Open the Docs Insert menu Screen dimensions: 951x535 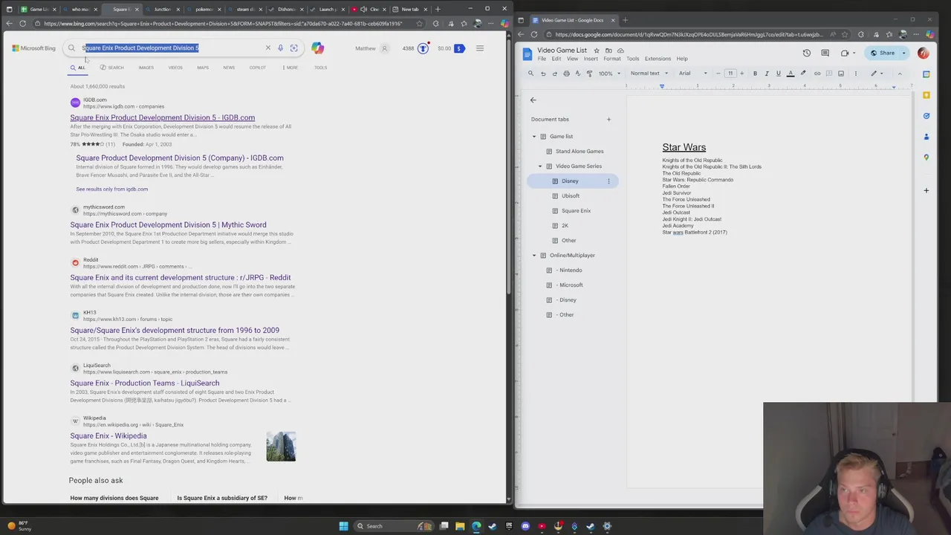(591, 59)
